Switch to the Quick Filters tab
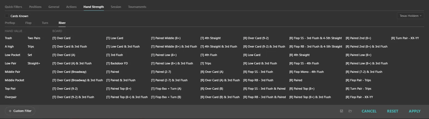 click(x=13, y=7)
